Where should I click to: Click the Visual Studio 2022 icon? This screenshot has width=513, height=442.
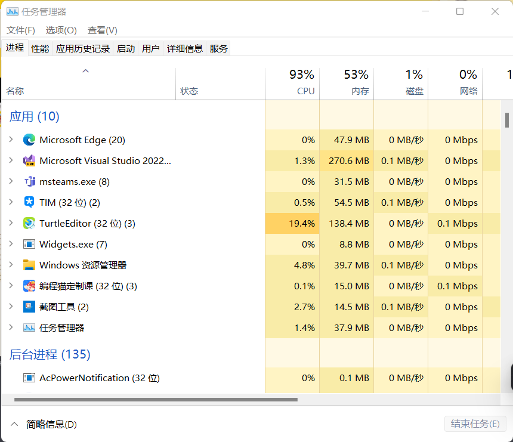coord(29,160)
